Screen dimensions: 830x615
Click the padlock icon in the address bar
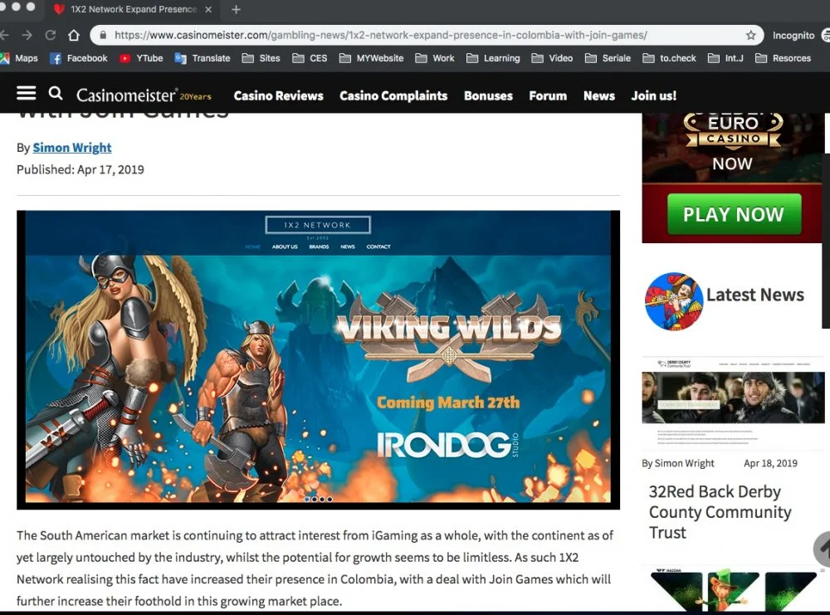pyautogui.click(x=103, y=36)
